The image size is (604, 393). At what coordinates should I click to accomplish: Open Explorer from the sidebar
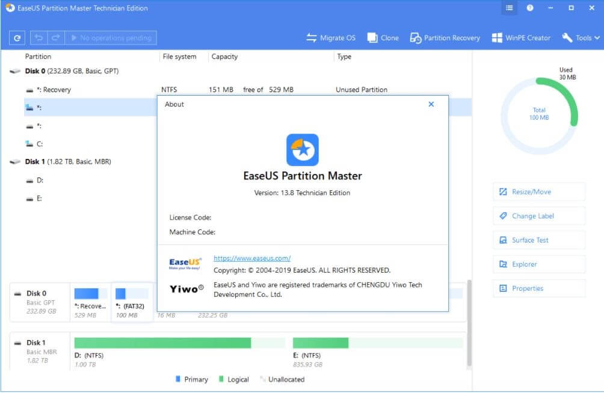coord(538,264)
